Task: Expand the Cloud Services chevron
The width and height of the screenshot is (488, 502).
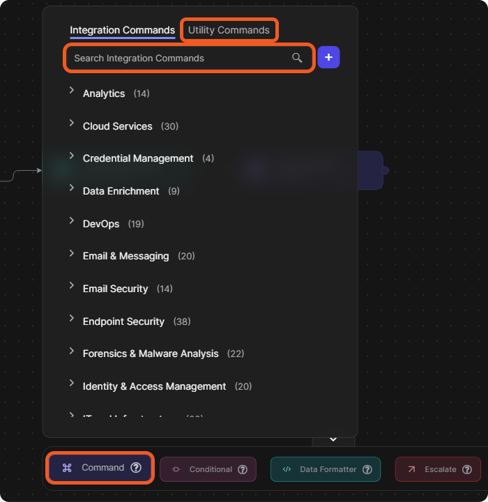Action: [72, 123]
